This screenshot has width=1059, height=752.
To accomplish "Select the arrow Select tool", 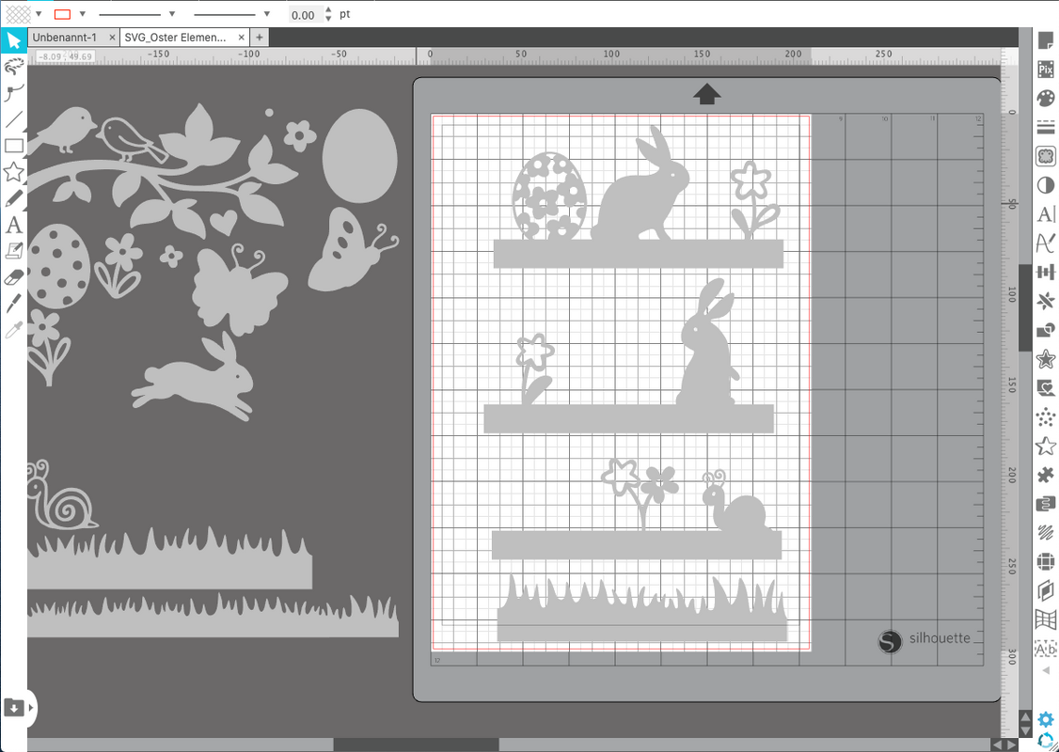I will pyautogui.click(x=13, y=40).
